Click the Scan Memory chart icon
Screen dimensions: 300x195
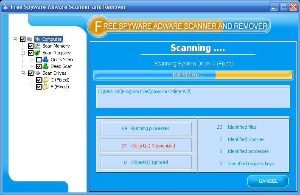37,46
